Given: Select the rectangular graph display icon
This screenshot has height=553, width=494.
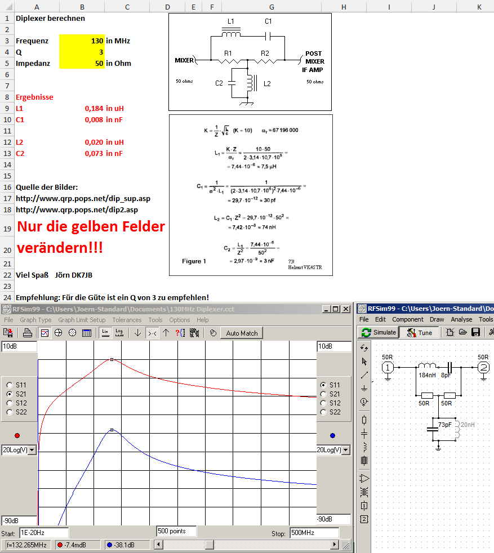Looking at the screenshot, I should 45,333.
